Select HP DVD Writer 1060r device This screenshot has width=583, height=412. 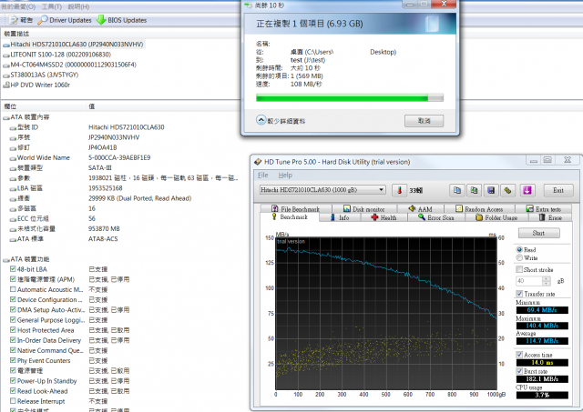click(x=41, y=85)
